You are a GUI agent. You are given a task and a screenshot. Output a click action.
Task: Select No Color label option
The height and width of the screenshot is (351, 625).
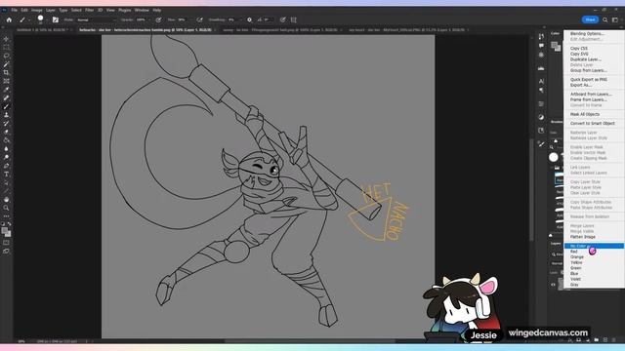coord(594,246)
